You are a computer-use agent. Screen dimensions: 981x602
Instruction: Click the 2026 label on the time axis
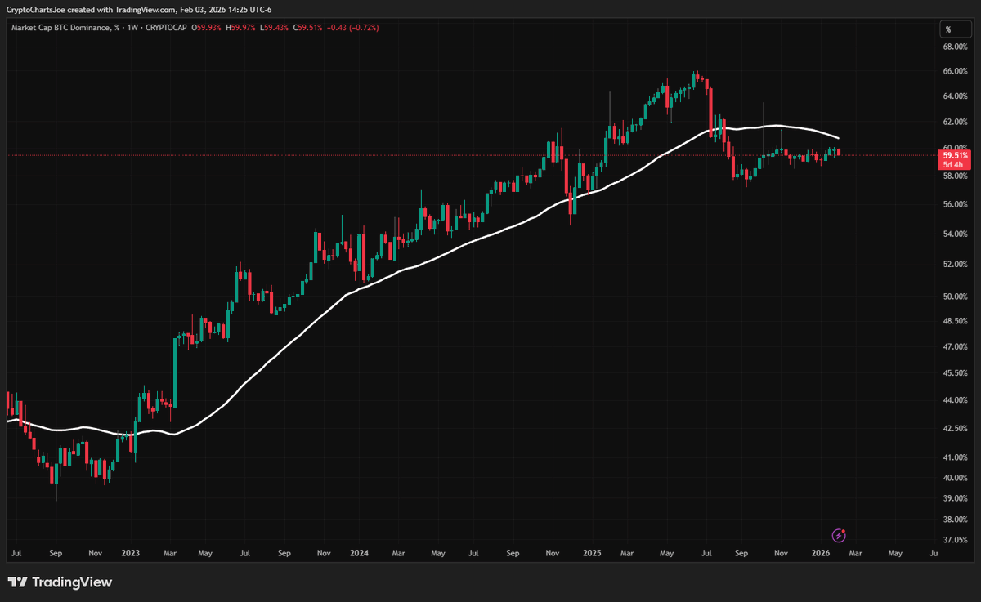point(820,553)
